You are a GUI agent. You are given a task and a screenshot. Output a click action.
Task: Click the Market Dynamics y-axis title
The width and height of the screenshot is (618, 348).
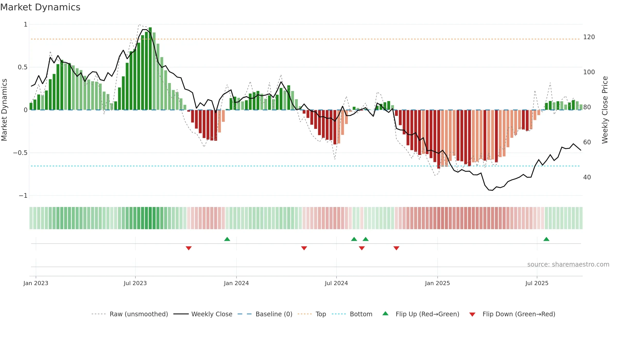pos(4,110)
